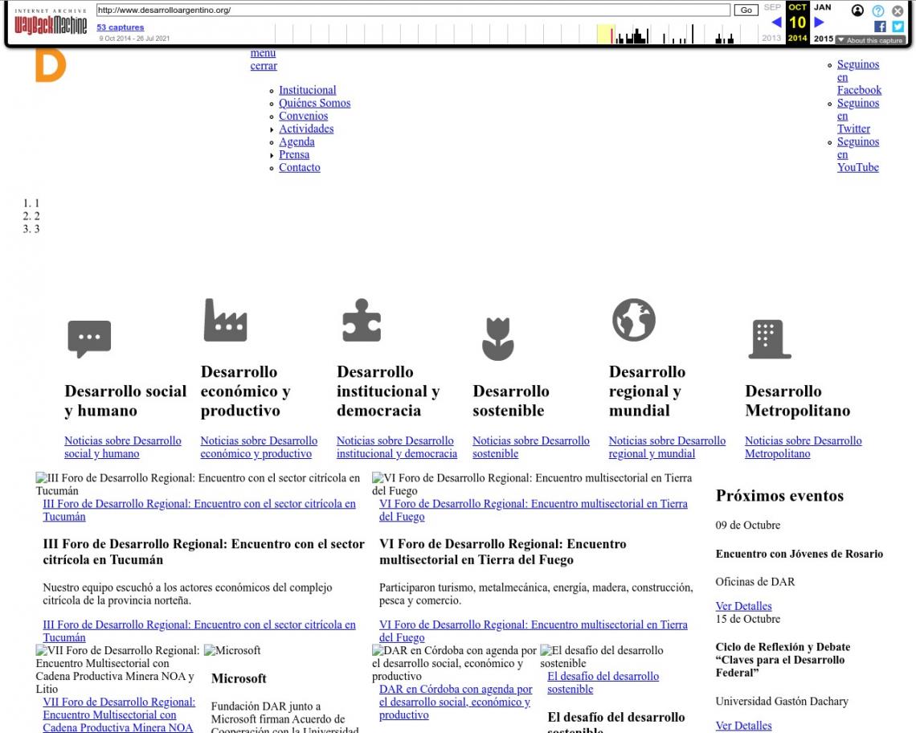This screenshot has height=733, width=916.
Task: Ver Detalles for Ciclo de Reflexión y Debate
Action: coord(744,726)
